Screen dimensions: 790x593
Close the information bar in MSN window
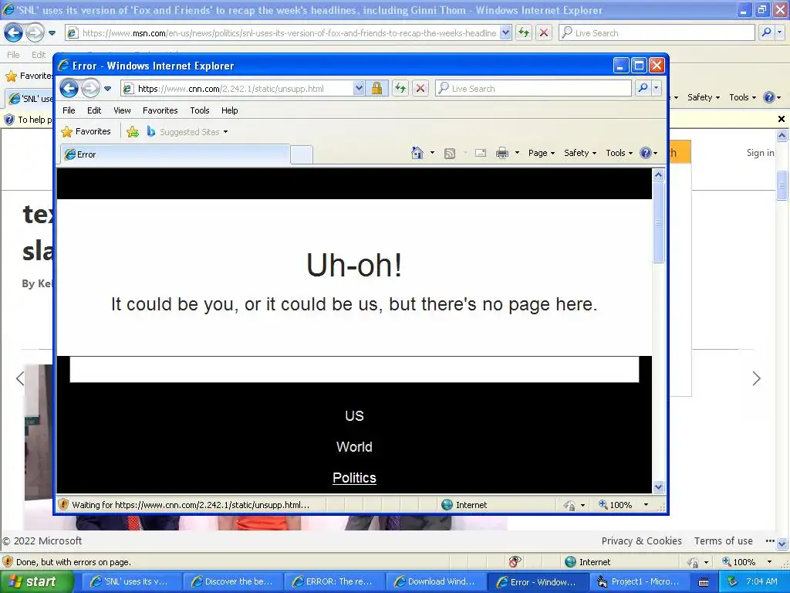(x=782, y=119)
